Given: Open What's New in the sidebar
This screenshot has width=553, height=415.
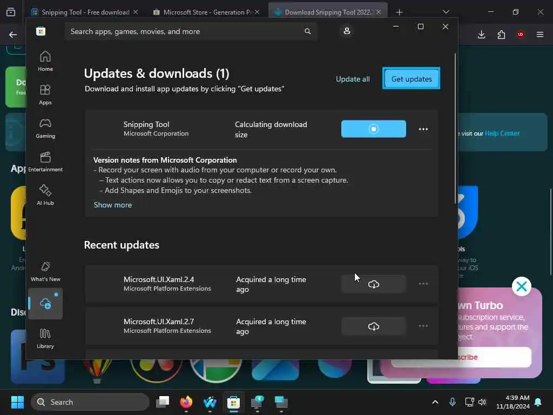Looking at the screenshot, I should 45,272.
